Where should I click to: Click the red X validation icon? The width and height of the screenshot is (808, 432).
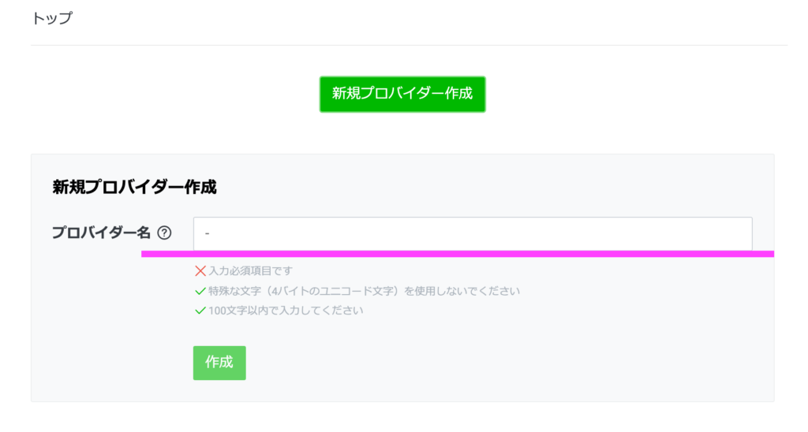click(200, 271)
